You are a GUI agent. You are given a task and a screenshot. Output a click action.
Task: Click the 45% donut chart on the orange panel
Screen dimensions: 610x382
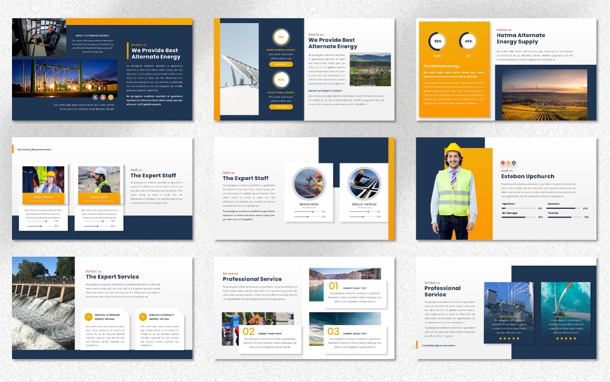click(x=468, y=41)
